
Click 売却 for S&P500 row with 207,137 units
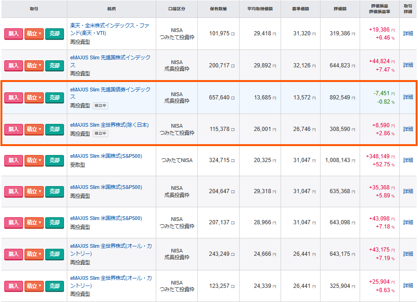click(55, 223)
